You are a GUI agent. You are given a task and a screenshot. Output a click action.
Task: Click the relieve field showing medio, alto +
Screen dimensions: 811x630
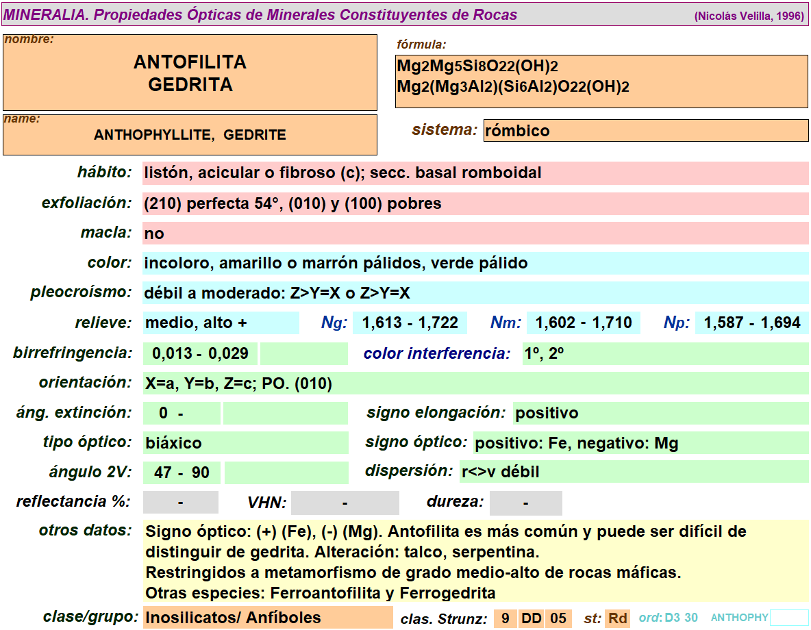(221, 323)
